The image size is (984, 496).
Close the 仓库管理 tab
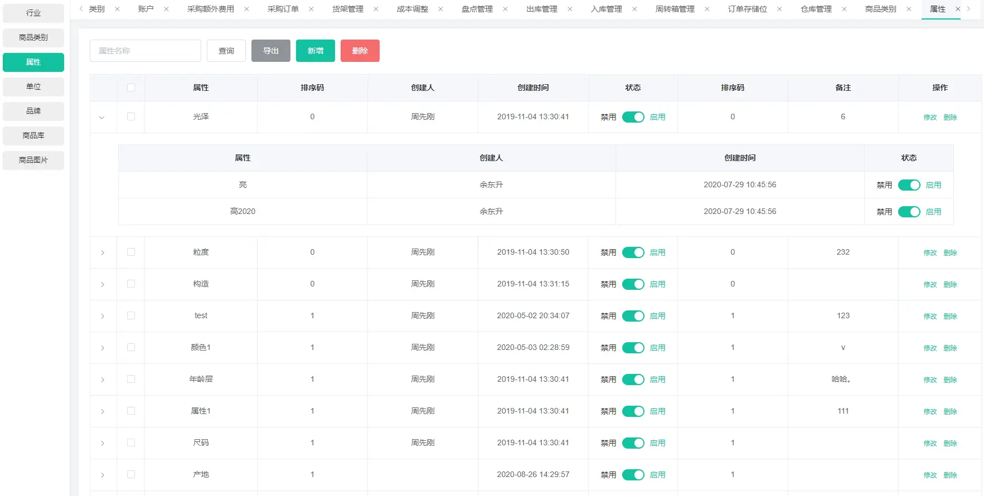(x=844, y=9)
